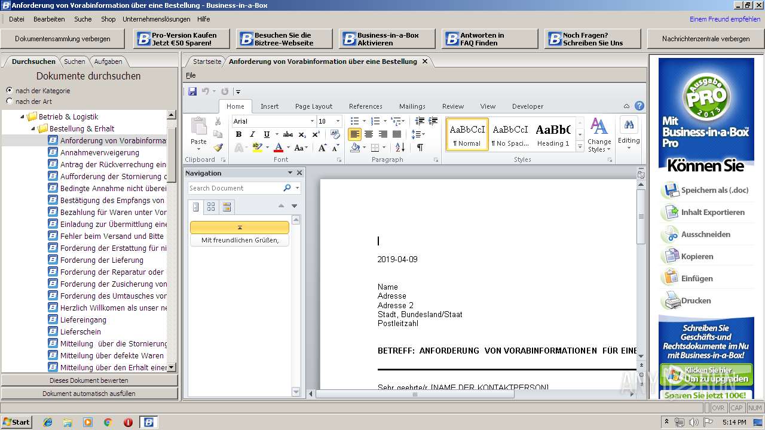The image size is (765, 430).
Task: Show or hide paragraph marks
Action: click(x=420, y=148)
